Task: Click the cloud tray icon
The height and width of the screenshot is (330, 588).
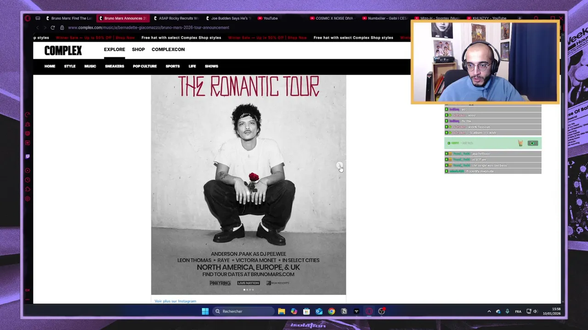Action: click(x=498, y=311)
